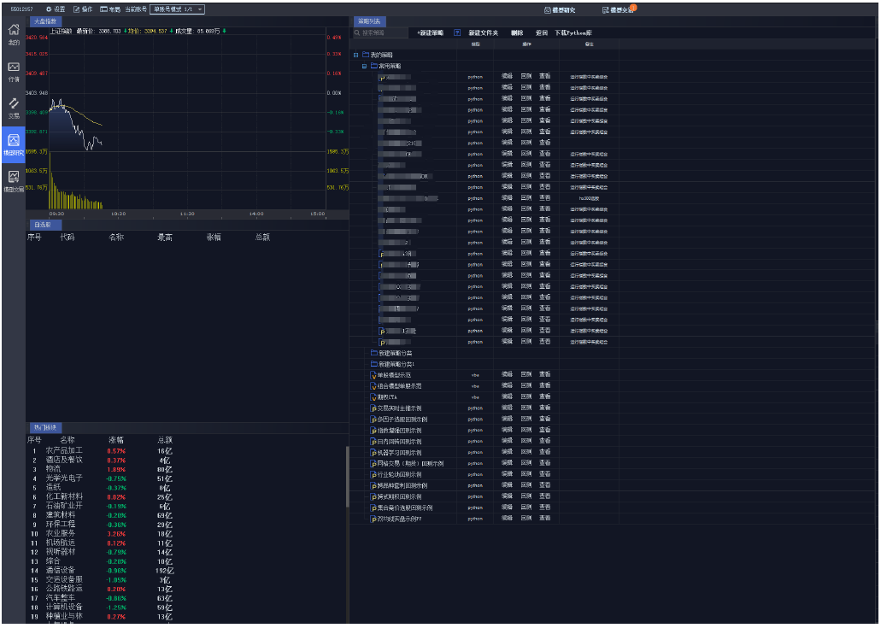Click 总额 header in 热门板块 table
Viewport: 881px width, 628px height.
point(165,440)
